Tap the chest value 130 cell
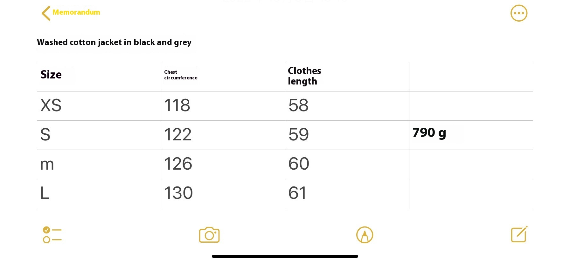570x263 pixels. coord(223,194)
